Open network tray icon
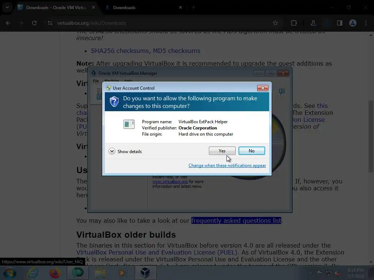Screen dimensions: 374x280 coord(328,273)
